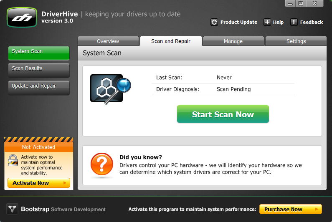Screen dimensions: 332x222
Task: Click the Purchase Now button
Action: tap(290, 209)
